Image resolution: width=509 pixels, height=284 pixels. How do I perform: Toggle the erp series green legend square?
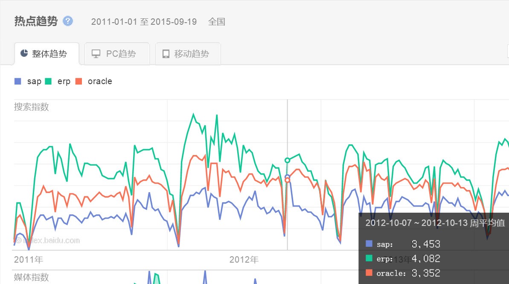[48, 81]
